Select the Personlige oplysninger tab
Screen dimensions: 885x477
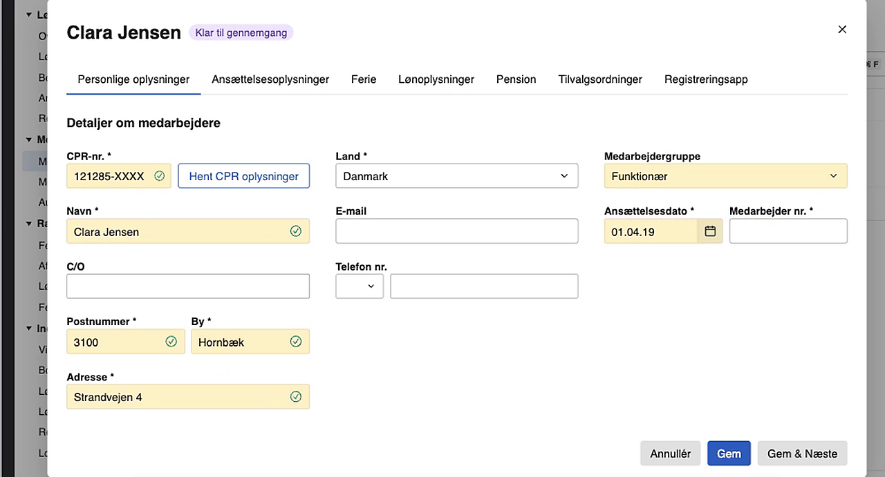pos(133,79)
